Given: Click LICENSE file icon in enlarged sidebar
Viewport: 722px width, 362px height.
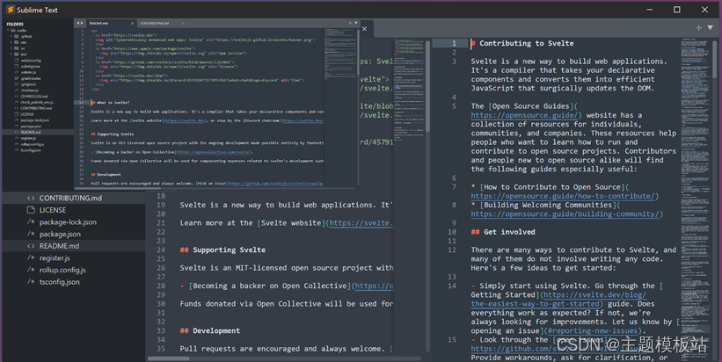Looking at the screenshot, I should [31, 210].
